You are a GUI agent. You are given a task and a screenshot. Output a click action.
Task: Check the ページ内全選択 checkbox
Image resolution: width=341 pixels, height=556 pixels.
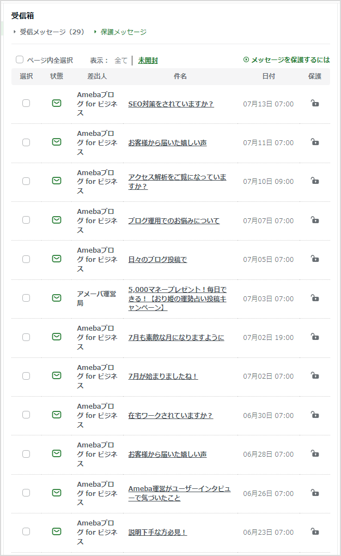(x=20, y=59)
